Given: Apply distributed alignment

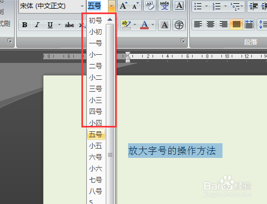Looking at the screenshot, I should (249, 24).
